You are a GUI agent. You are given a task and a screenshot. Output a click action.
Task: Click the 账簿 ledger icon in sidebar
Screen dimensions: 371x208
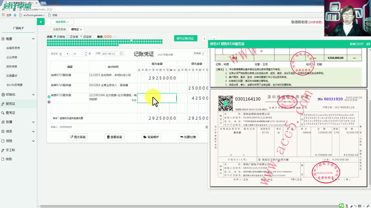[x=4, y=121]
